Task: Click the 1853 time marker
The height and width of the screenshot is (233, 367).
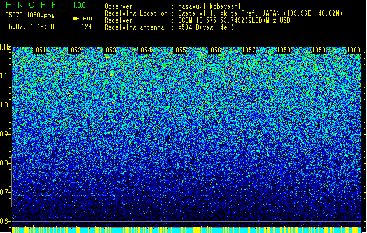Action: (x=109, y=50)
